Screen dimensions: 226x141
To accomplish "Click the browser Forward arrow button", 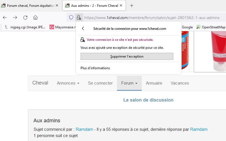I will pyautogui.click(x=15, y=18).
